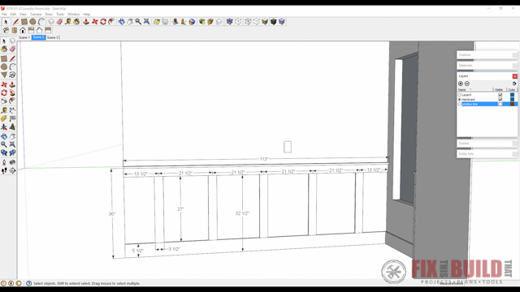This screenshot has height=292, width=520.
Task: Switch to the Scene 2 tab
Action: 38,37
